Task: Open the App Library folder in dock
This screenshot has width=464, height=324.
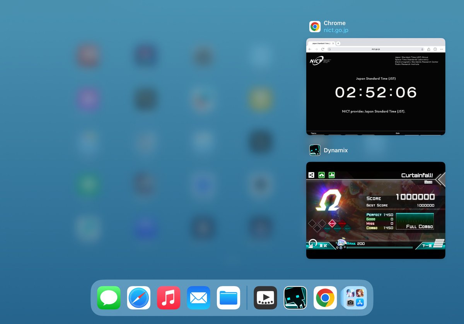Action: [355, 298]
